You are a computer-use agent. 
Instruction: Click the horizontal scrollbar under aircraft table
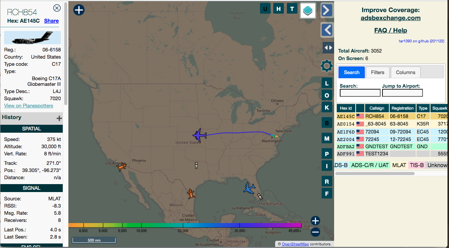coord(375,174)
